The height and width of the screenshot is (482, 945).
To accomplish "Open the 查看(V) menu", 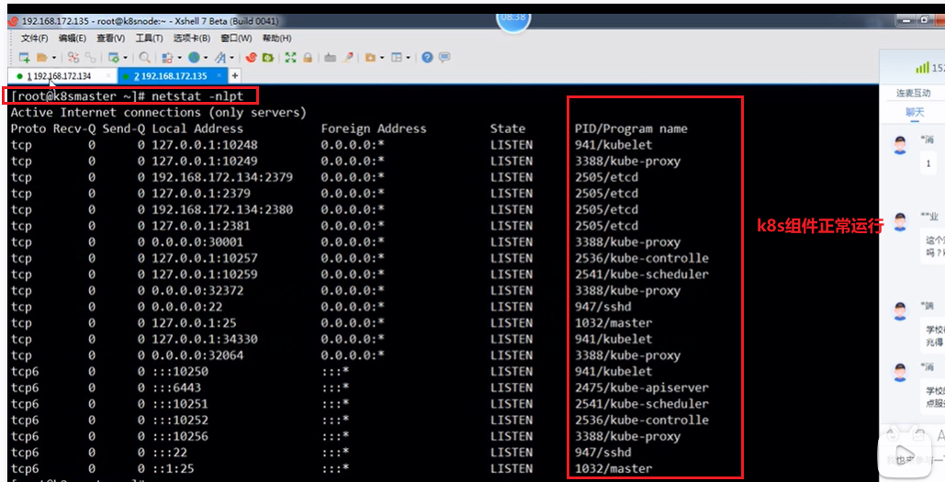I will (x=110, y=38).
